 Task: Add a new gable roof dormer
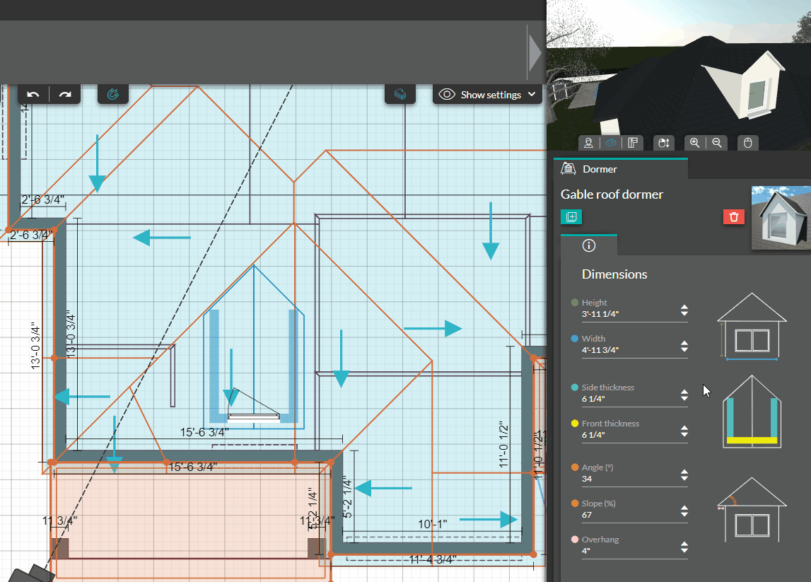tap(571, 216)
